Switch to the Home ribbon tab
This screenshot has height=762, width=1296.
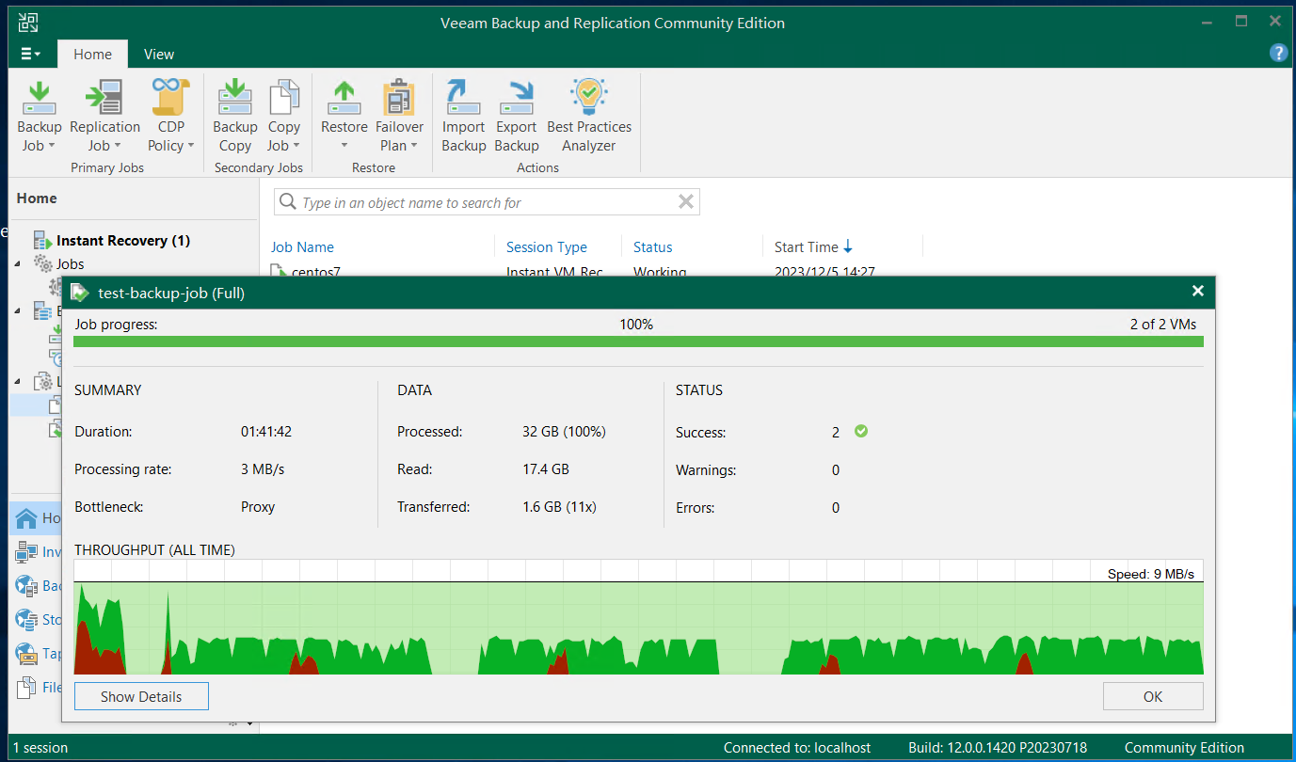click(x=92, y=54)
